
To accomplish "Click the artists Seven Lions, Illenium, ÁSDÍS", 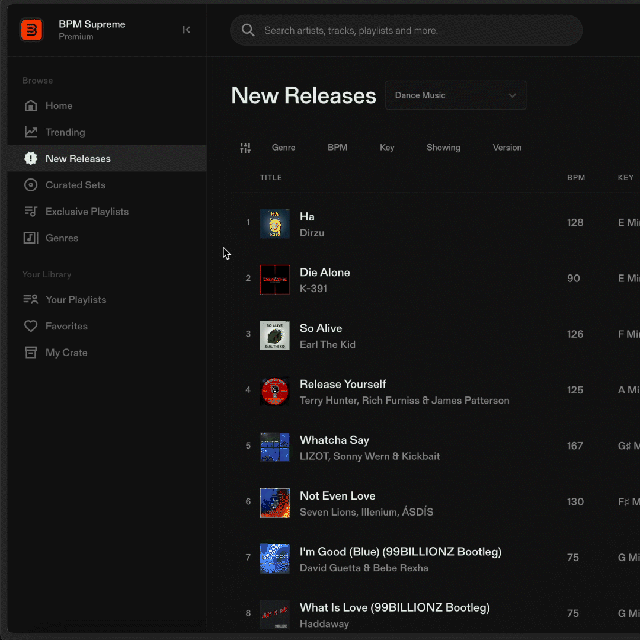I will click(x=367, y=512).
